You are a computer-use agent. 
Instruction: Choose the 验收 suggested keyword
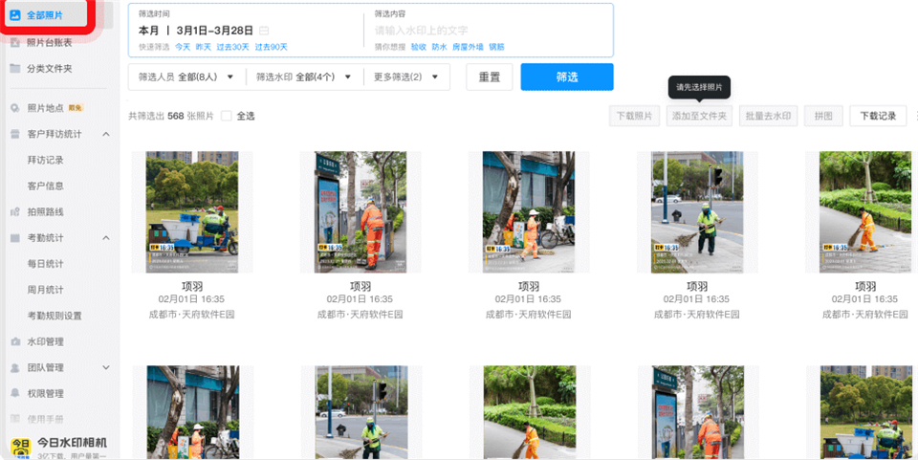(x=419, y=47)
